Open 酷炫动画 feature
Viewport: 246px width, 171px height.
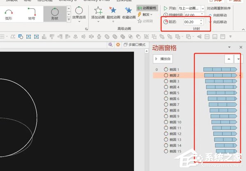click(113, 14)
